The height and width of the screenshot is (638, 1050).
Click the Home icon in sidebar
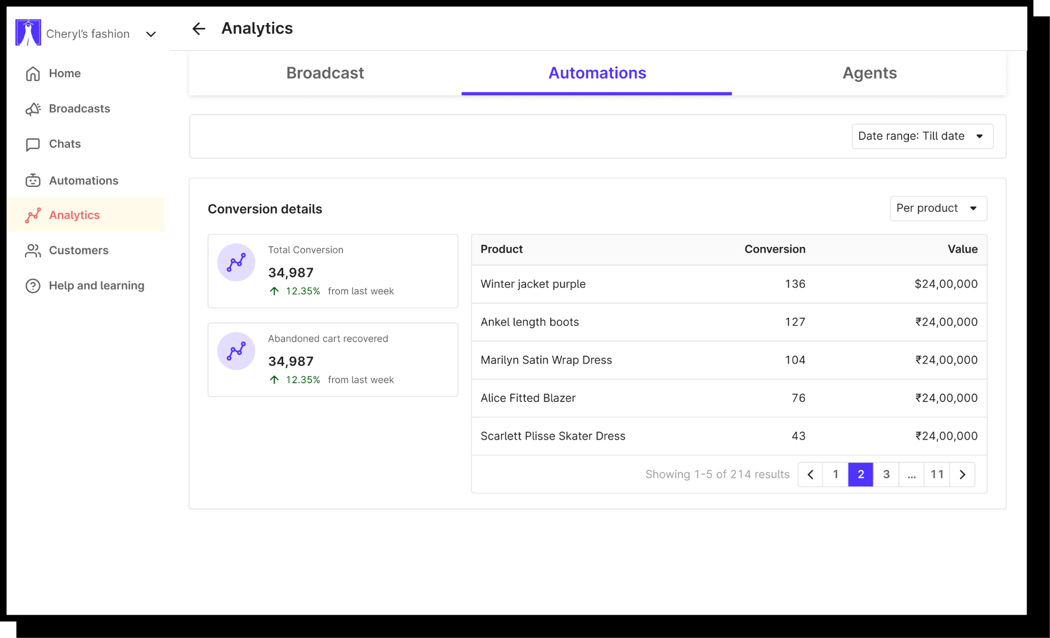click(x=33, y=74)
